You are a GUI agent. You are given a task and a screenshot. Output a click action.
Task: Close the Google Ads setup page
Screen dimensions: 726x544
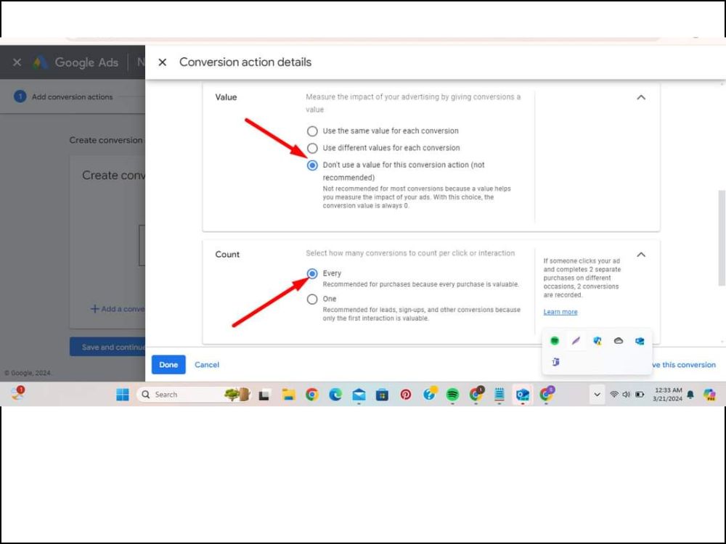17,62
